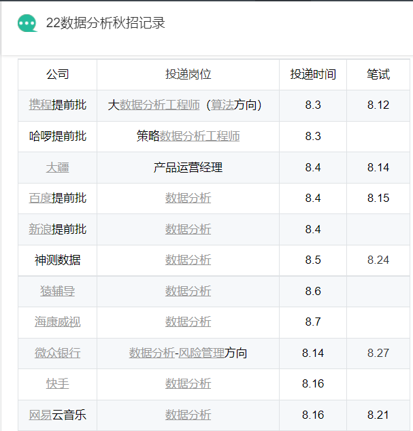Open the 风险管理 link

click(x=201, y=353)
